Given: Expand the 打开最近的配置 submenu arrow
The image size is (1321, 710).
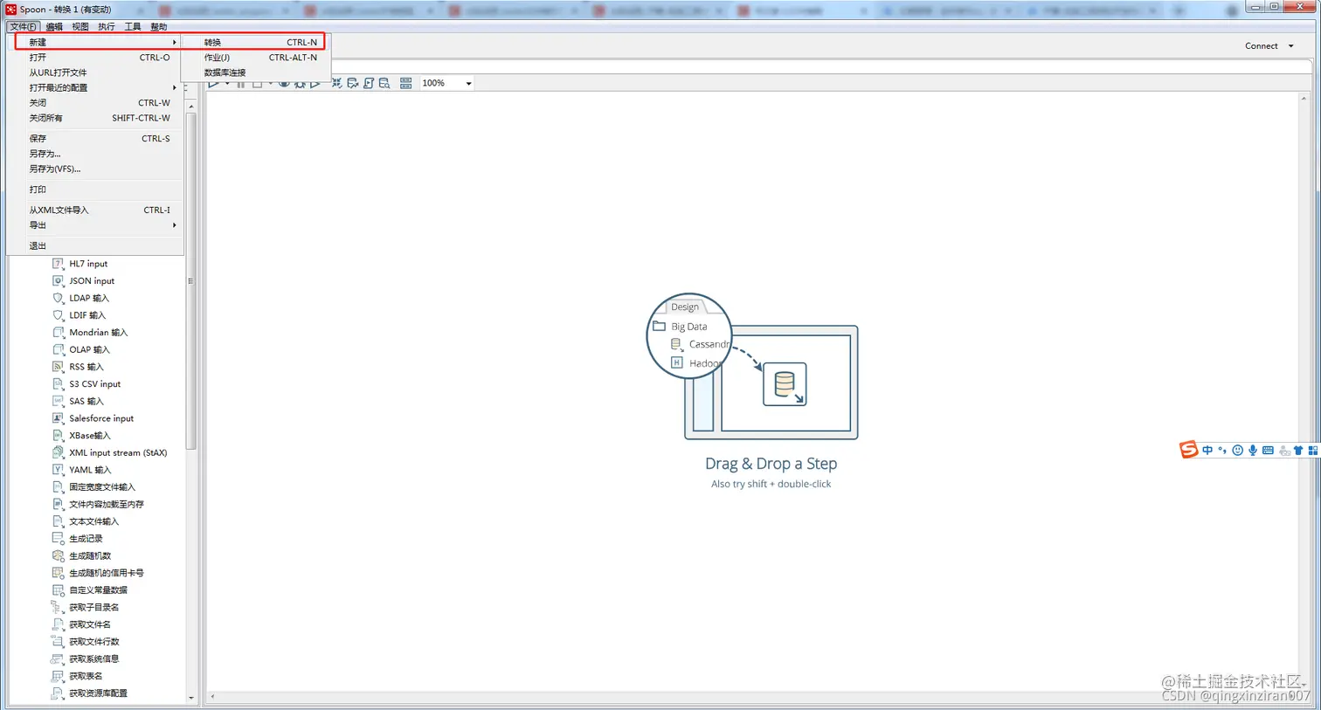Looking at the screenshot, I should [174, 87].
